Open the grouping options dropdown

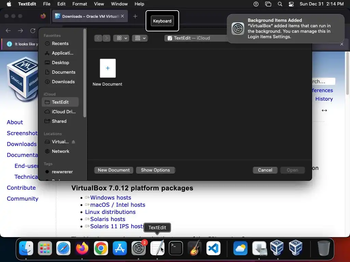pos(140,38)
